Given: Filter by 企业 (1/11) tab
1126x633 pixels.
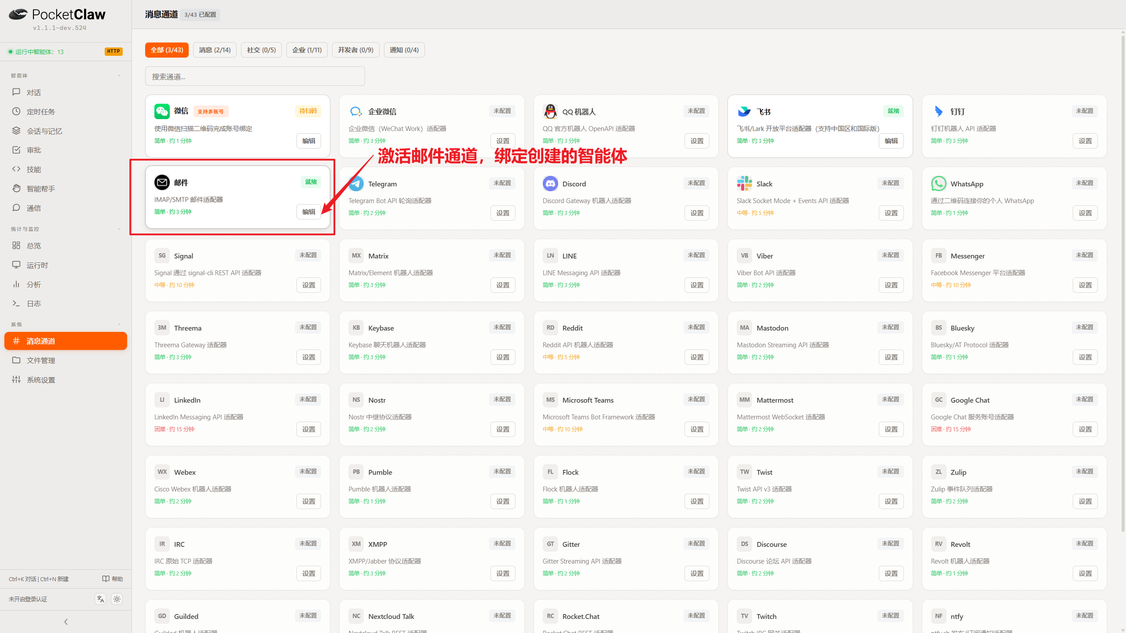Looking at the screenshot, I should click(307, 50).
